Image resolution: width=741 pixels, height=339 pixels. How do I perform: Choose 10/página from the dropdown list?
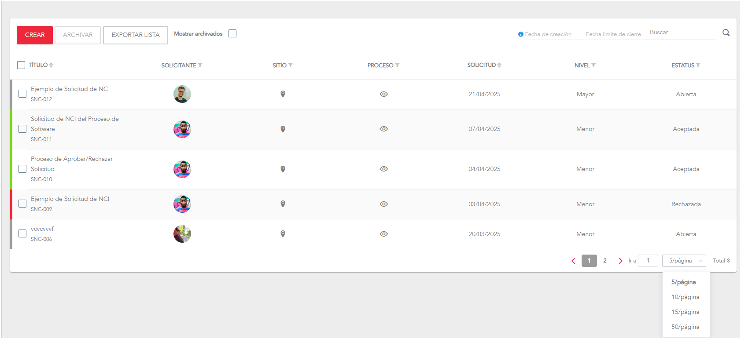685,297
